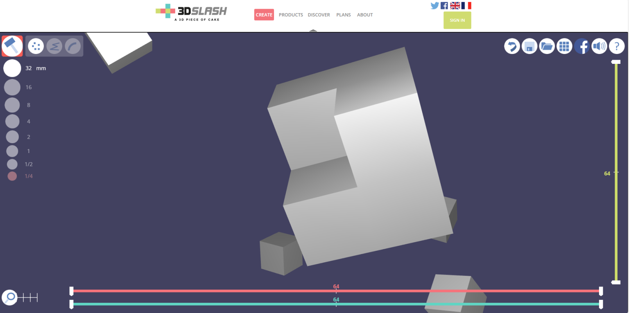Select the hammer tool
This screenshot has width=629, height=313.
tap(12, 46)
